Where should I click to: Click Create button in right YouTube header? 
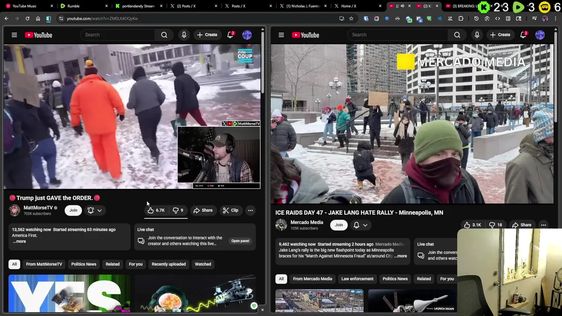coord(500,35)
